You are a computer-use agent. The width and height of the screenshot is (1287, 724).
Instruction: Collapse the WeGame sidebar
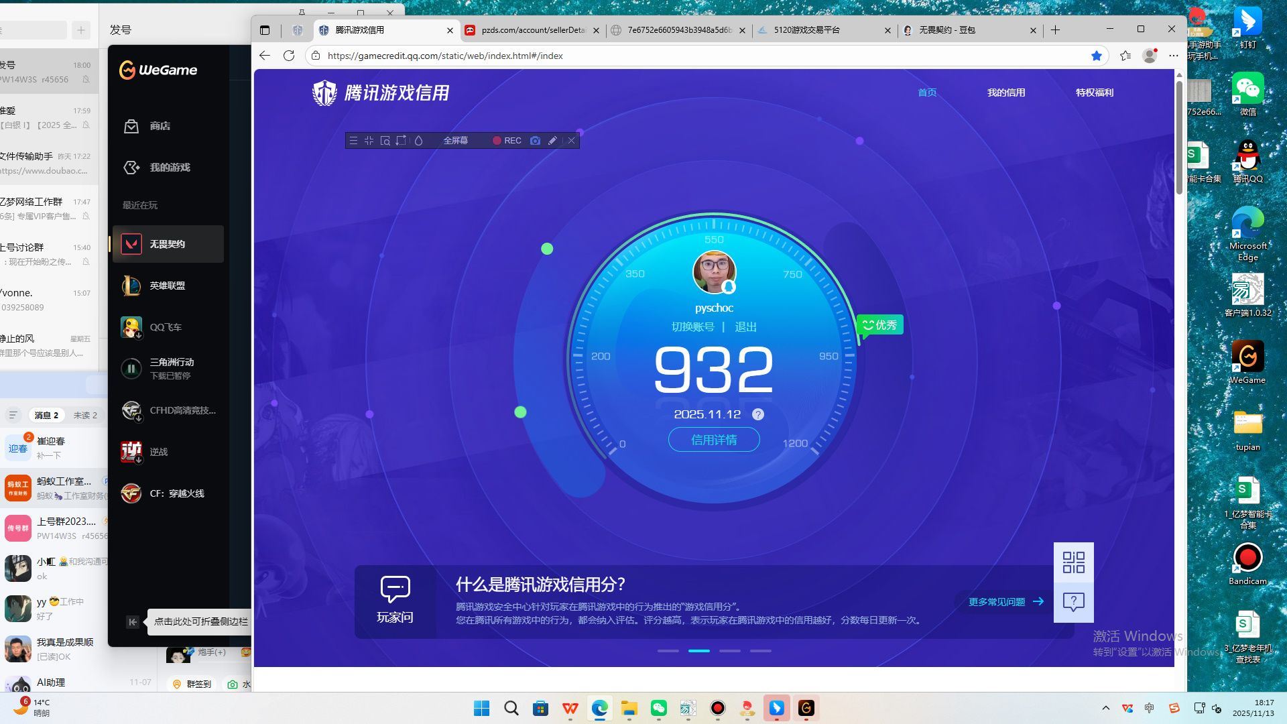click(132, 622)
